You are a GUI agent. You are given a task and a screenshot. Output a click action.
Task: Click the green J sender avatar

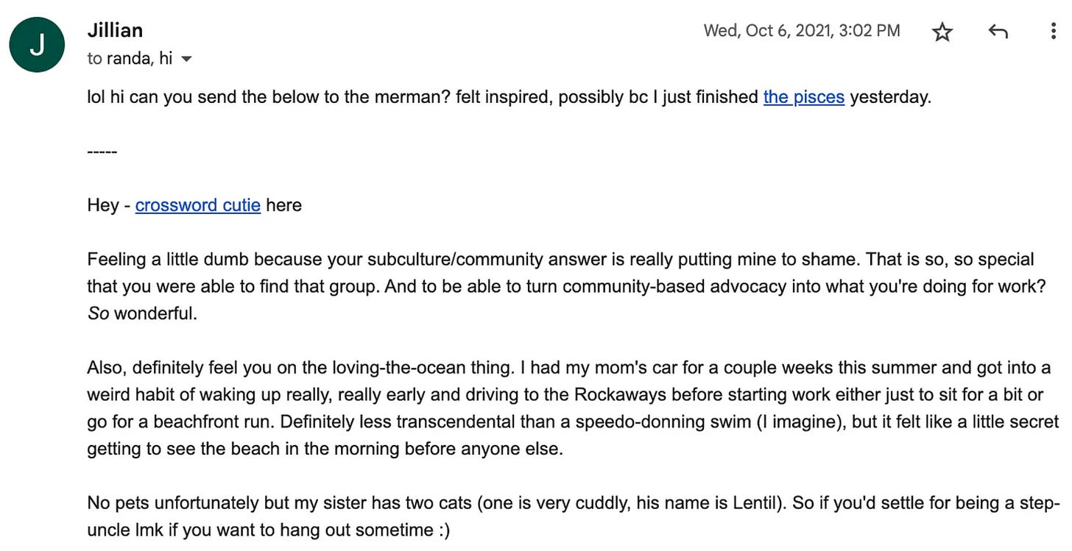point(36,44)
